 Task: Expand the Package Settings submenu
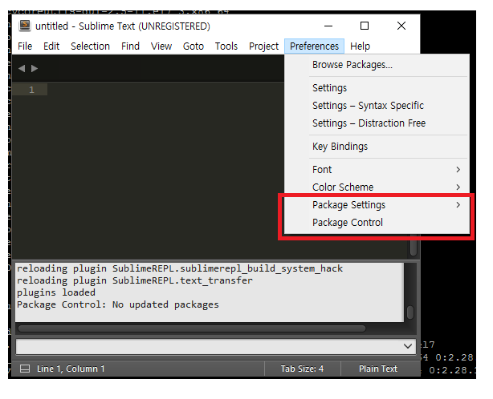pyautogui.click(x=377, y=205)
